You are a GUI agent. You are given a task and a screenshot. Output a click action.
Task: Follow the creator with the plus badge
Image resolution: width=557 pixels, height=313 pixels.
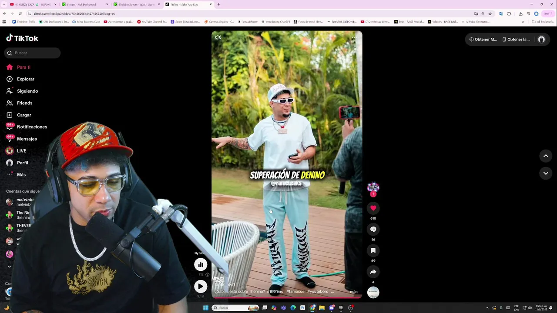pyautogui.click(x=373, y=194)
